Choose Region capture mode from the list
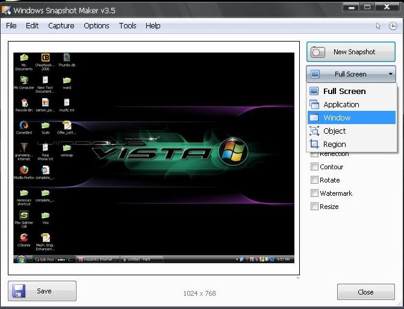The height and width of the screenshot is (309, 404). 352,144
